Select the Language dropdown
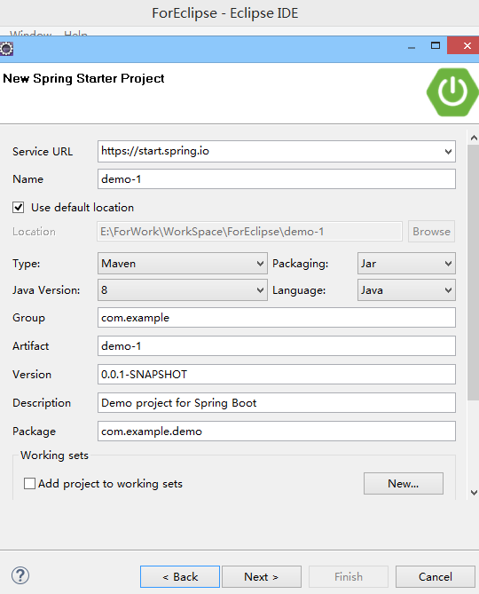Viewport: 479px width, 594px height. click(406, 290)
